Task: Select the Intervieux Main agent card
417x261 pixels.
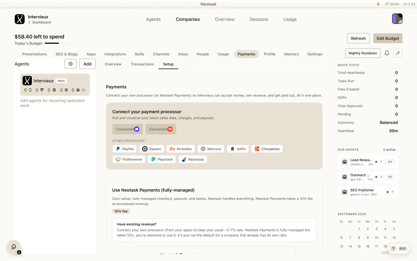Action: 55,85
